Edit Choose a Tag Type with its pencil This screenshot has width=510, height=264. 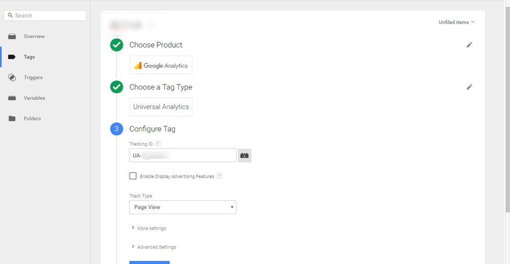coord(469,87)
